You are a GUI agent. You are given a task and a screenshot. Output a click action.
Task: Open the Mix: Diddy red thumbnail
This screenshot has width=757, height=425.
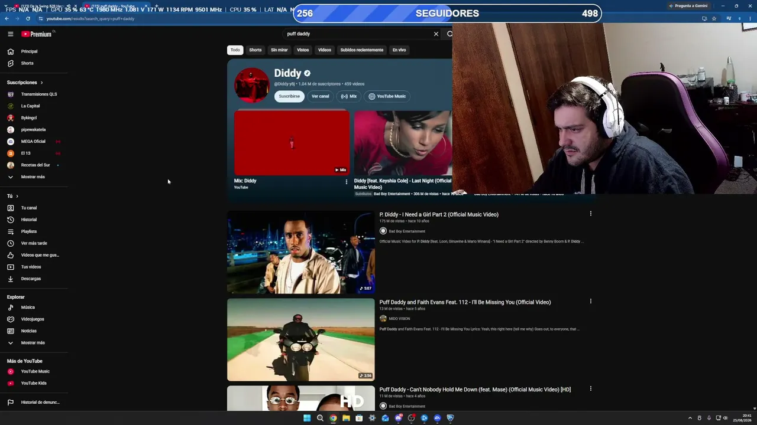click(x=292, y=142)
